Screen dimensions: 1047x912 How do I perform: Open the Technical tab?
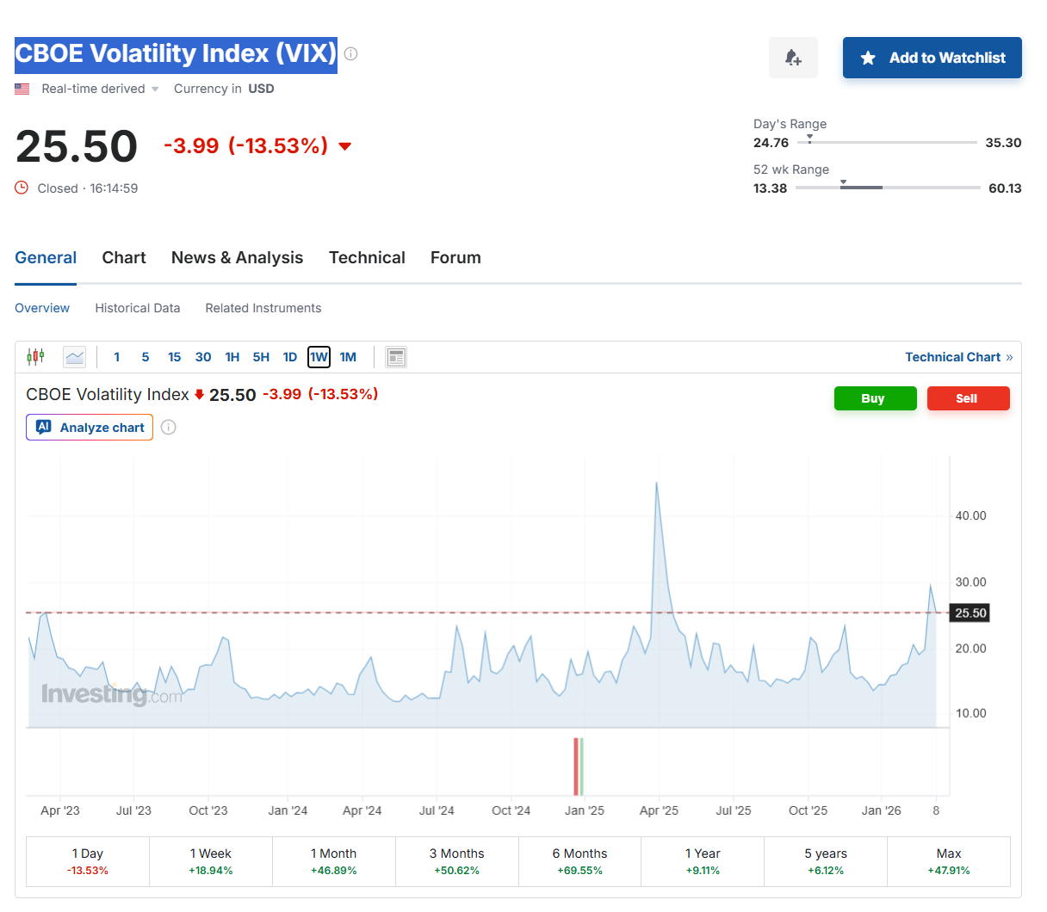(x=367, y=257)
